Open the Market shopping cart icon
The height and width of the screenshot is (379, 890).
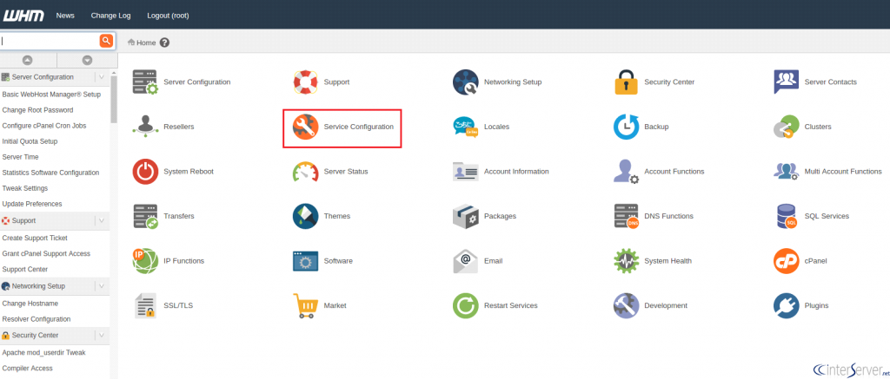coord(305,306)
